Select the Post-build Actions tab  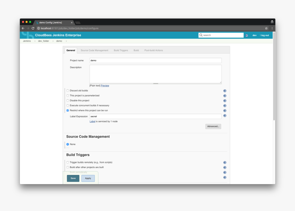click(x=154, y=51)
